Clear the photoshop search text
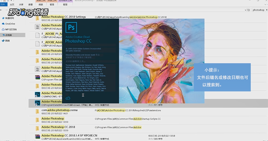Viewport: 268px width, 141px height. coord(267,10)
